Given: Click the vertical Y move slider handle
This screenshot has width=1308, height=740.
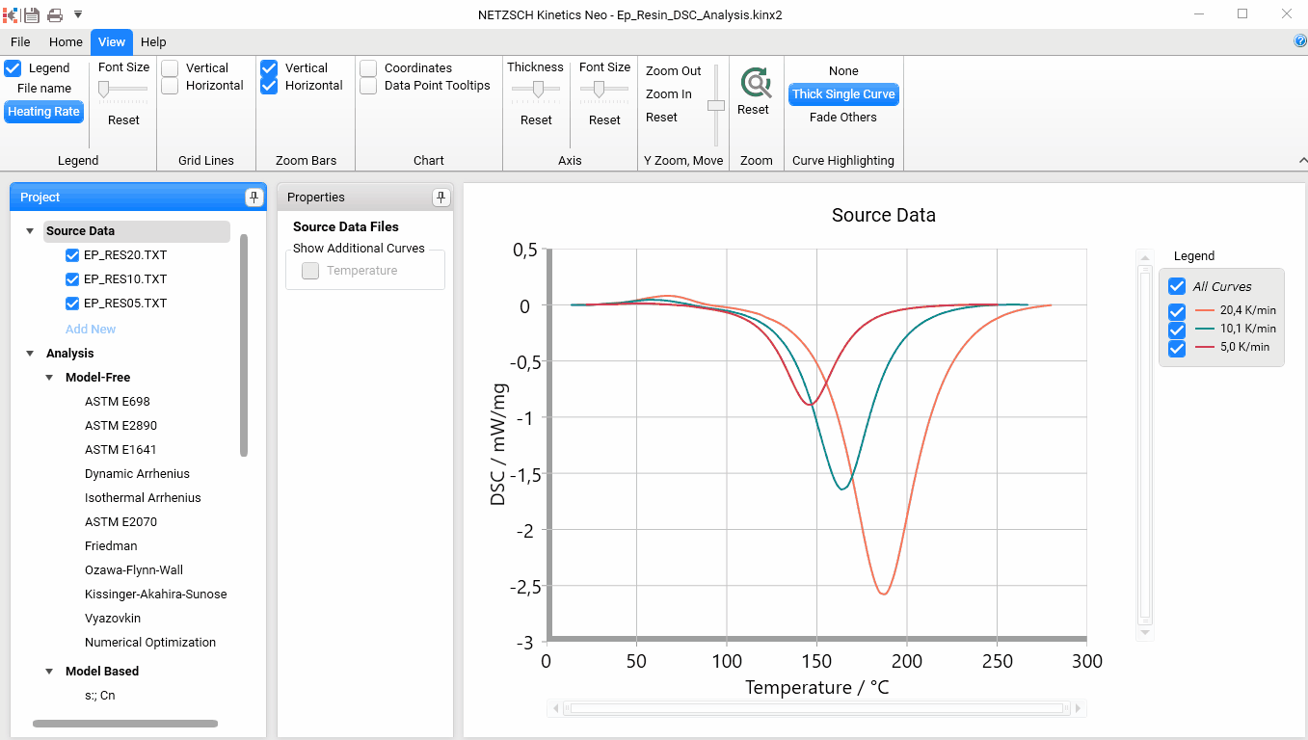Looking at the screenshot, I should pyautogui.click(x=716, y=106).
